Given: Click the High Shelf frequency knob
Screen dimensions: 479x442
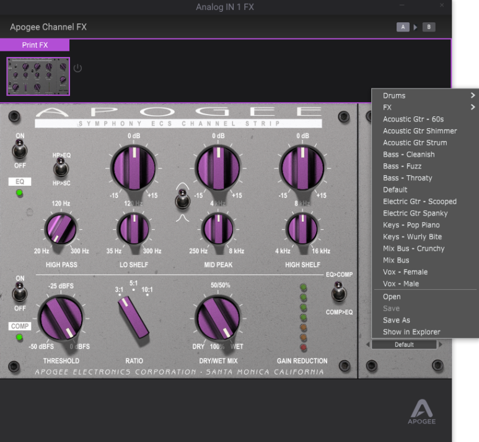Looking at the screenshot, I should (302, 229).
